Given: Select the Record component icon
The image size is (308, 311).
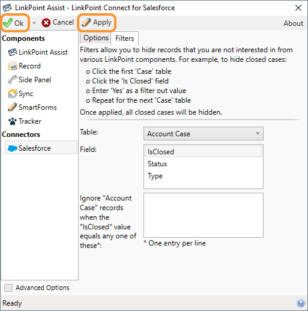Looking at the screenshot, I should coord(13,66).
